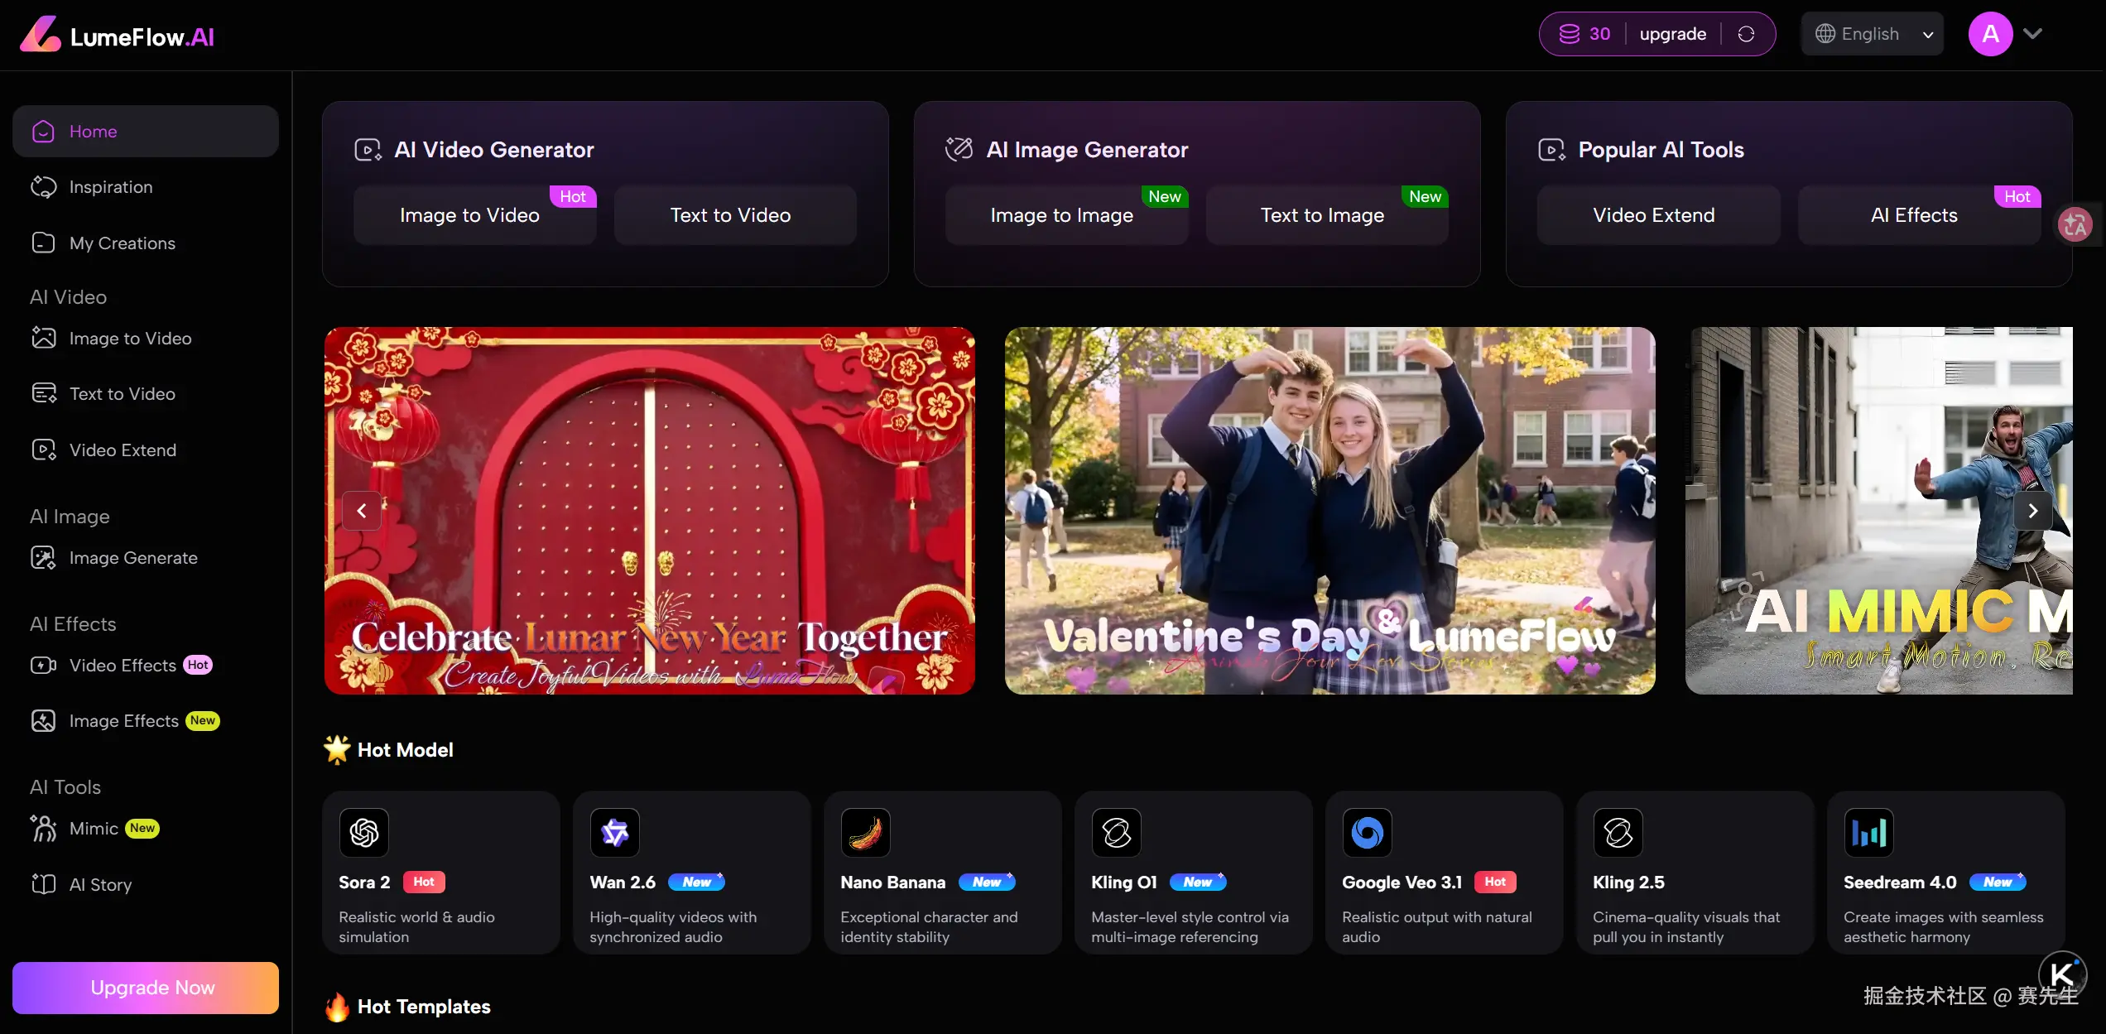This screenshot has height=1034, width=2106.
Task: Click the credits coin stack icon
Action: coord(1569,34)
